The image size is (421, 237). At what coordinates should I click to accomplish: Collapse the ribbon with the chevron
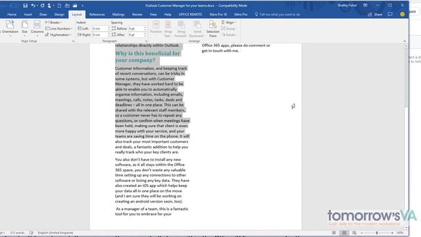click(x=405, y=41)
